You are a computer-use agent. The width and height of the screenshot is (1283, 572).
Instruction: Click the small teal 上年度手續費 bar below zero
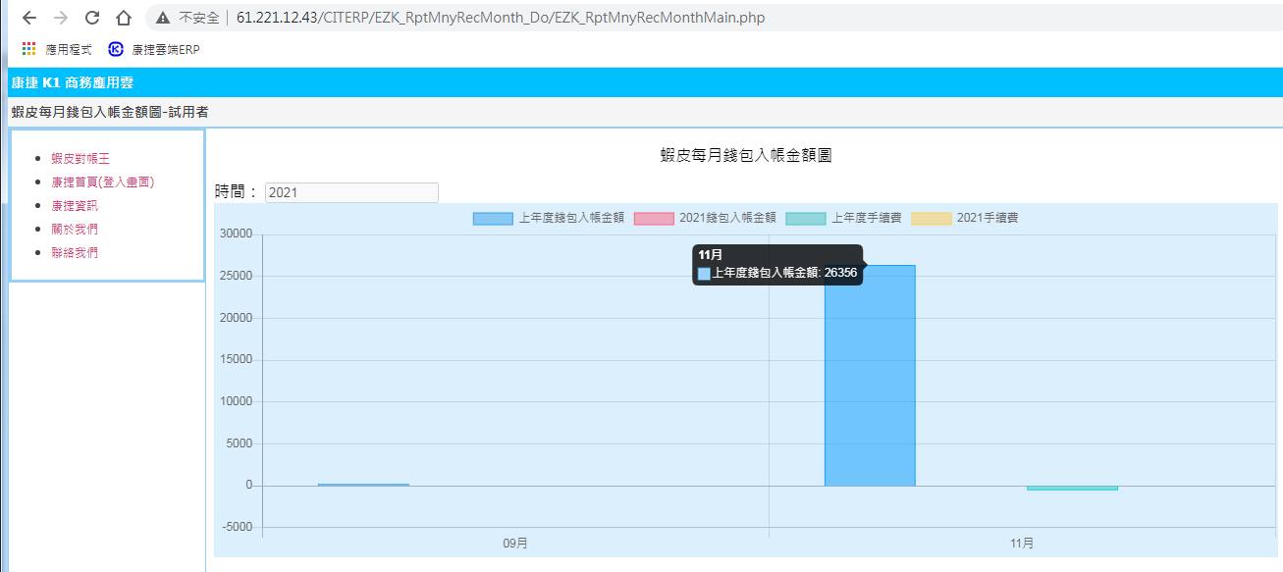(x=1072, y=488)
